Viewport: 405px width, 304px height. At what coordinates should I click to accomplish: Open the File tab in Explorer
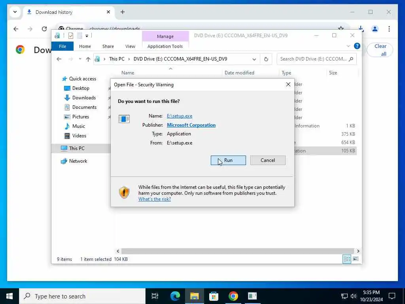[62, 46]
